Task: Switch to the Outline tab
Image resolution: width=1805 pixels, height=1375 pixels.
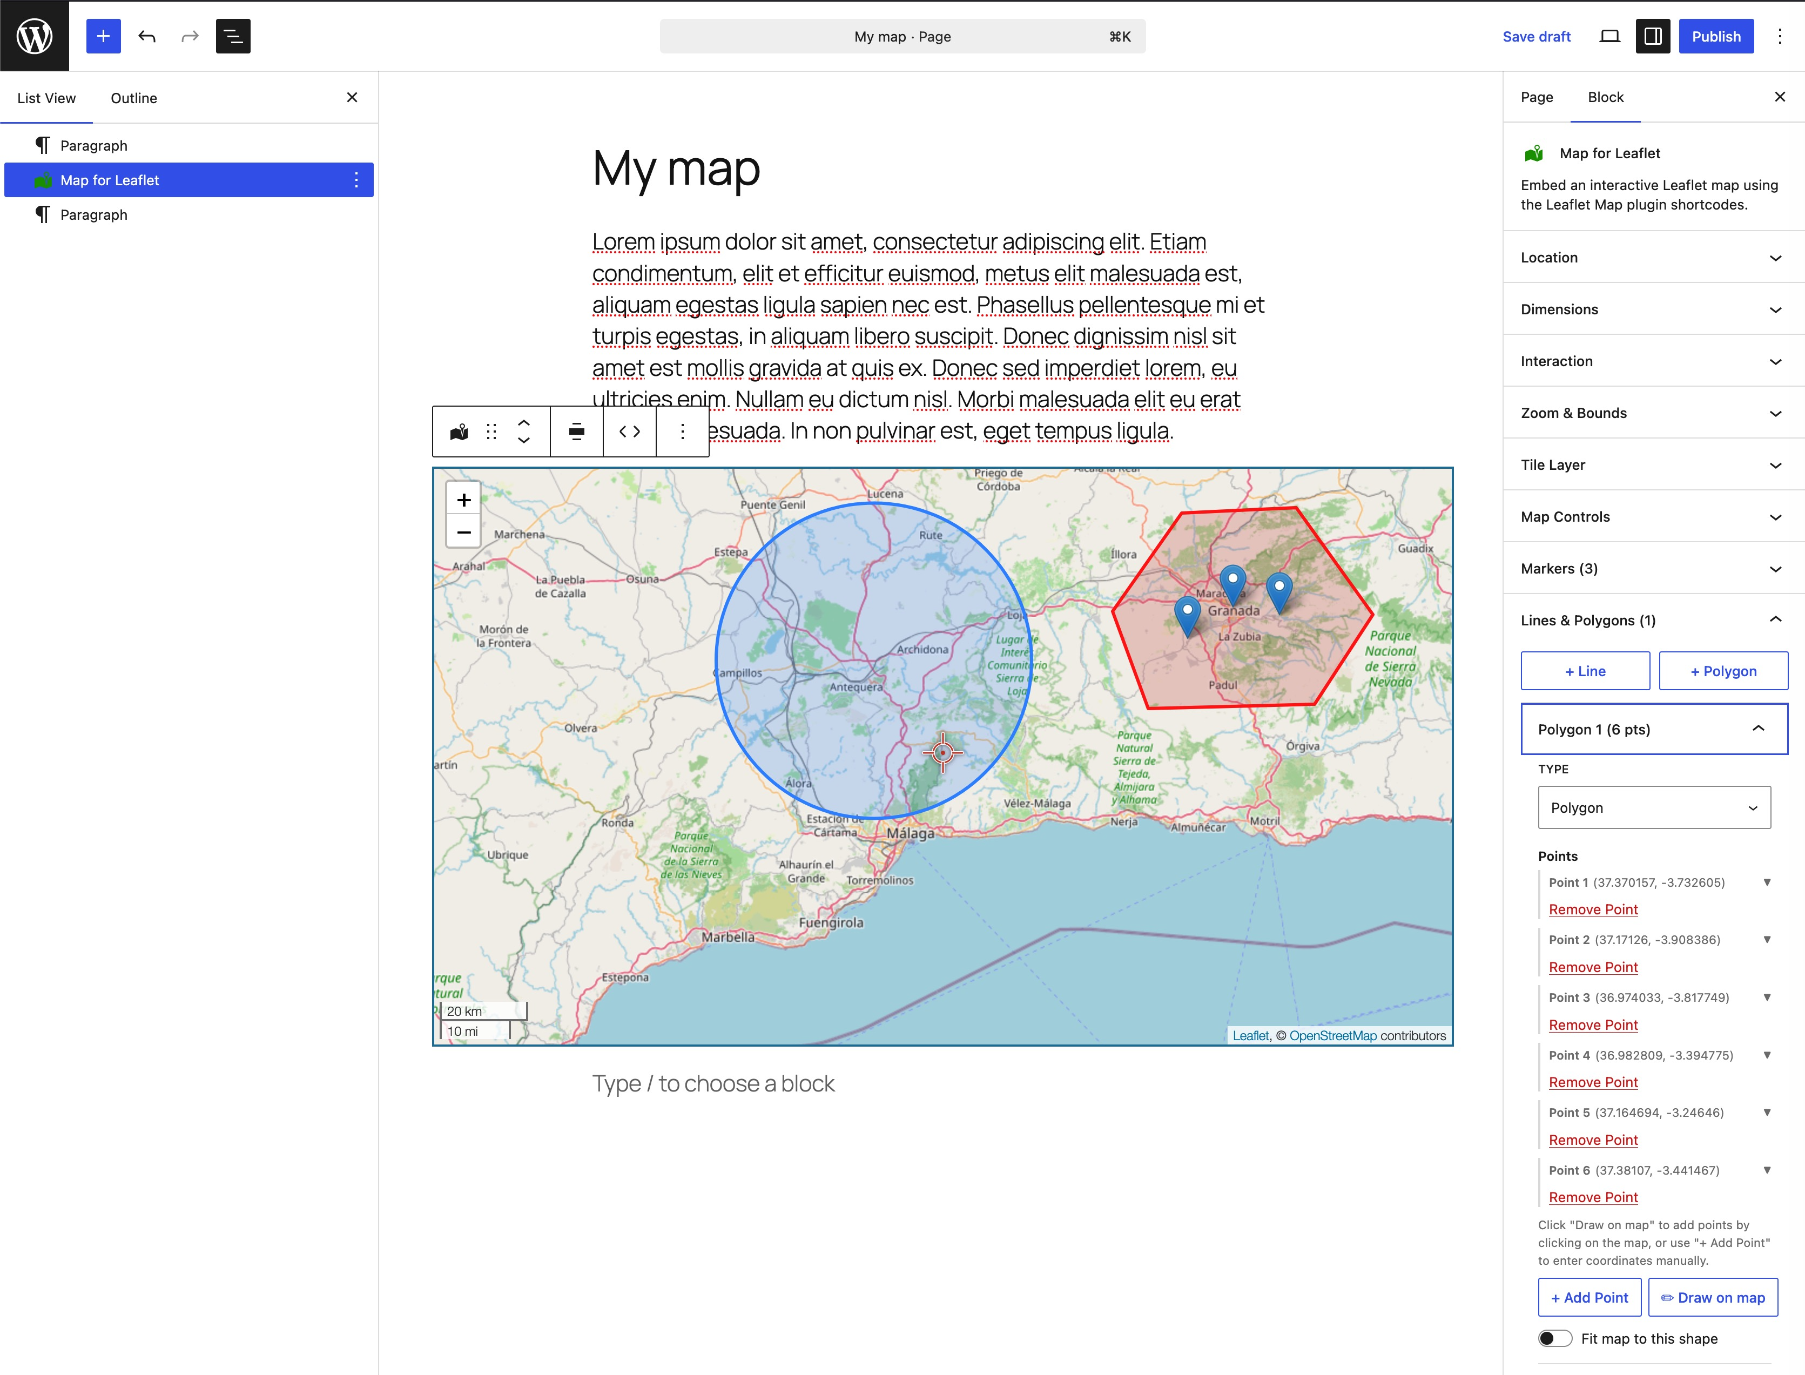Action: (x=134, y=98)
